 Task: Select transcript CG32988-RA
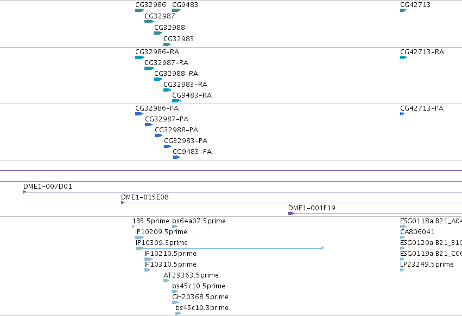point(158,79)
